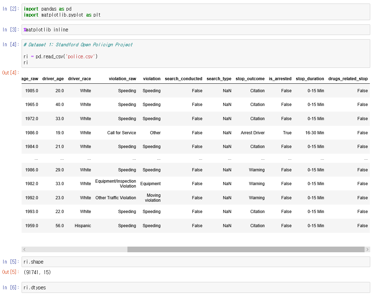Click the 1992.0 age_raw cell
372x295 pixels.
pos(32,198)
